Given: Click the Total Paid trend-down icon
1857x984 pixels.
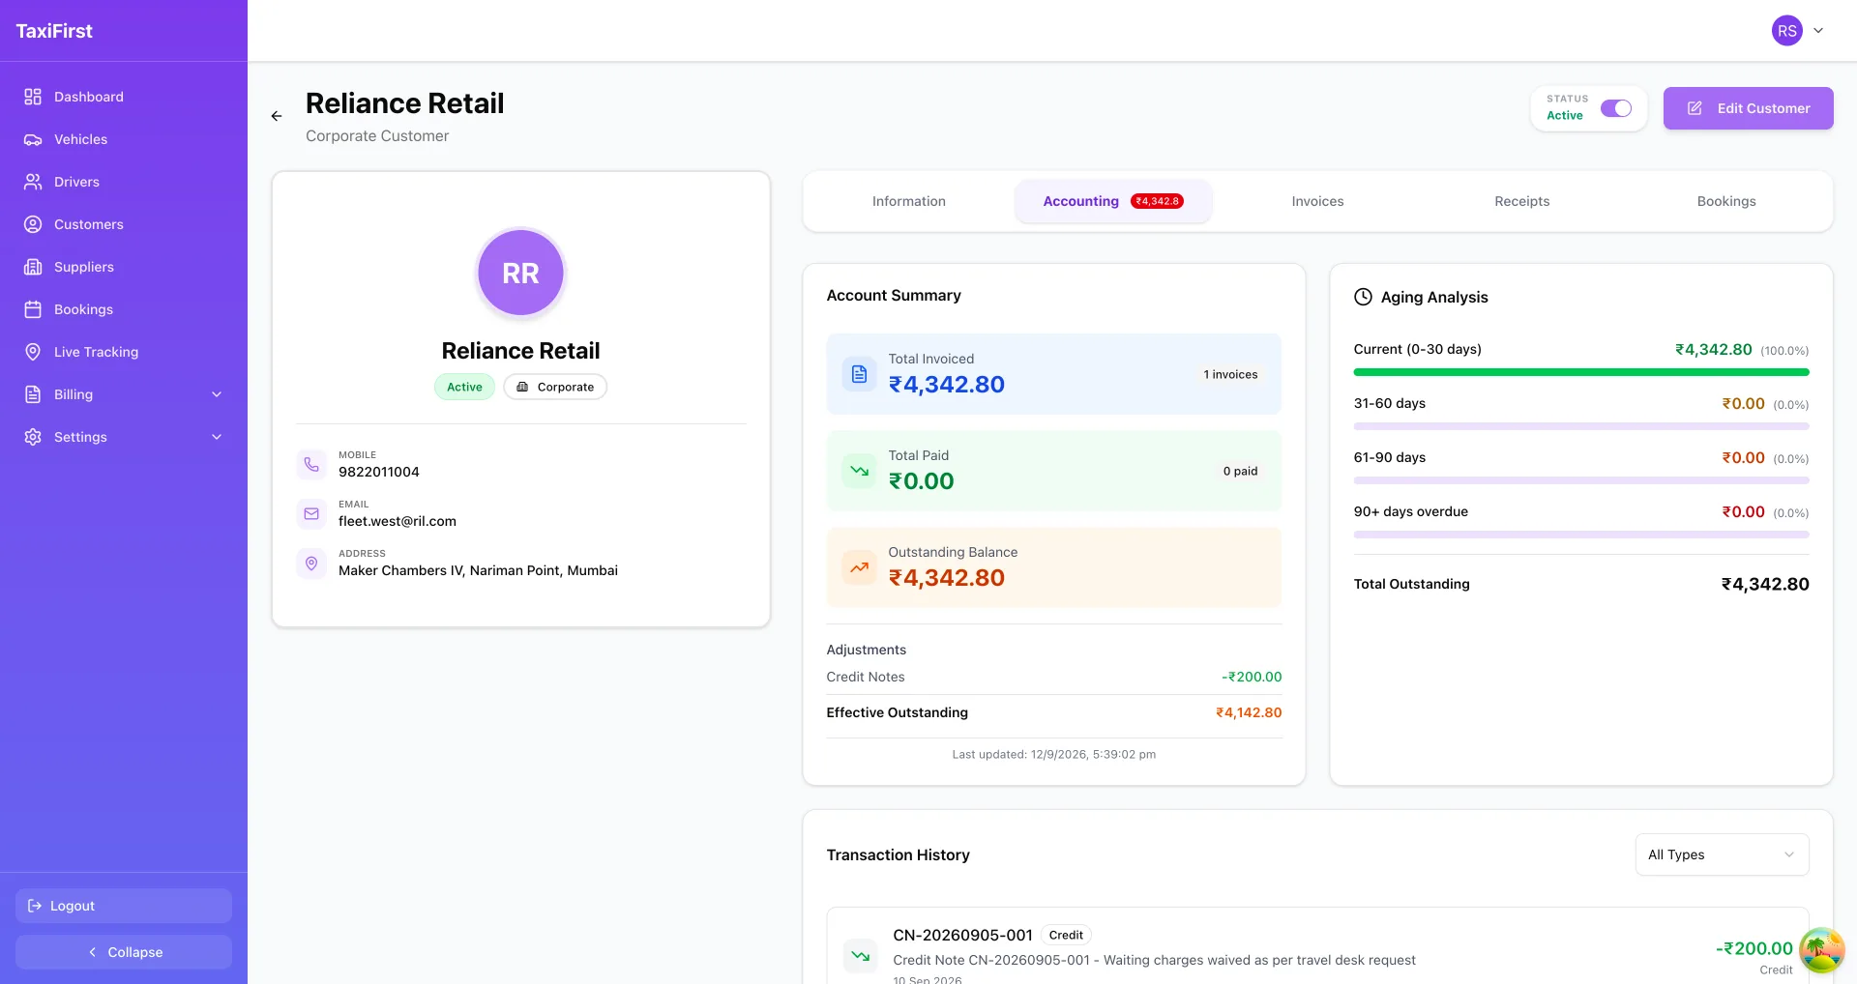Looking at the screenshot, I should pos(859,471).
